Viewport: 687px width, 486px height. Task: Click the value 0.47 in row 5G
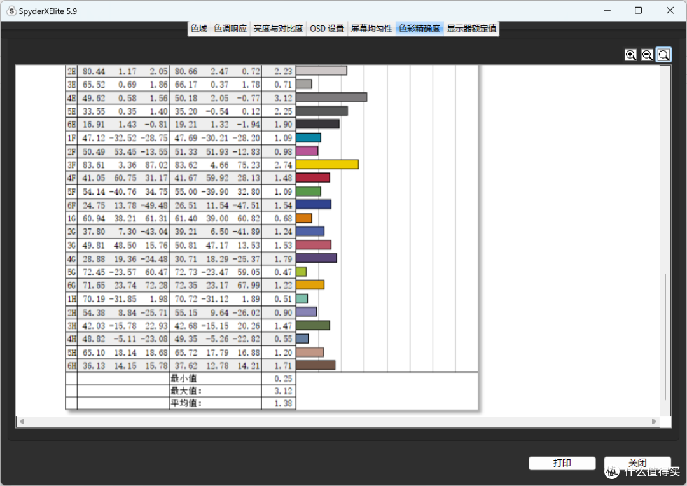coord(283,272)
